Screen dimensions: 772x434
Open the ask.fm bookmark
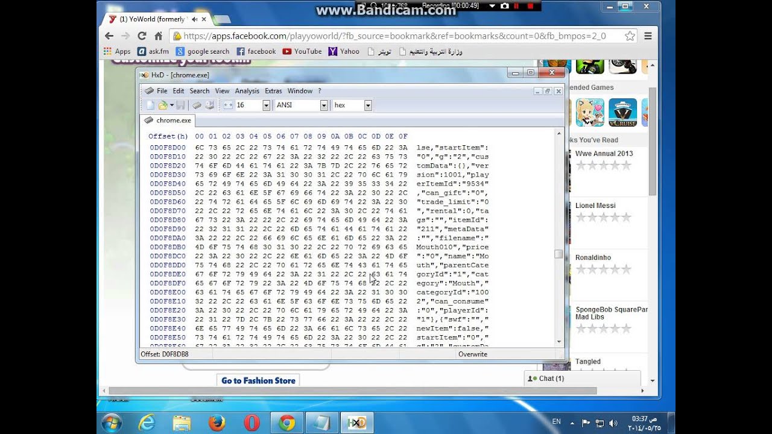[x=153, y=51]
